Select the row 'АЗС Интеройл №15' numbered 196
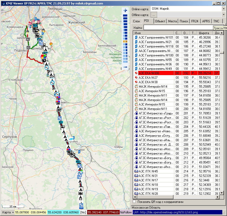 click(176, 91)
